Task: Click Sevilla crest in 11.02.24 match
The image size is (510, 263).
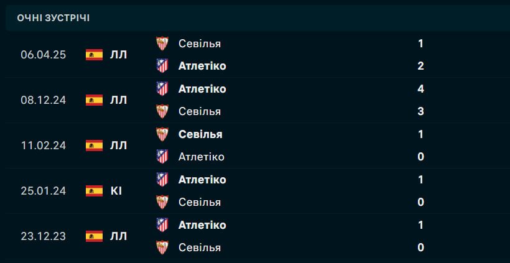Action: [x=162, y=134]
